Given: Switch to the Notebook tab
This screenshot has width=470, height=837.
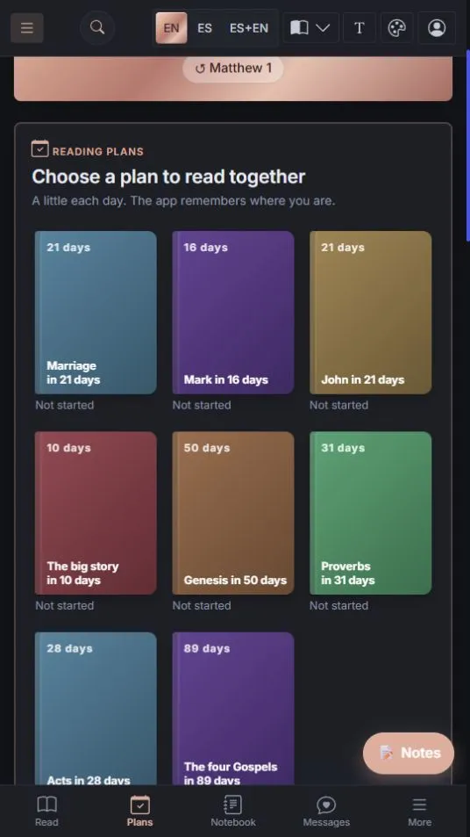Looking at the screenshot, I should click(x=233, y=812).
